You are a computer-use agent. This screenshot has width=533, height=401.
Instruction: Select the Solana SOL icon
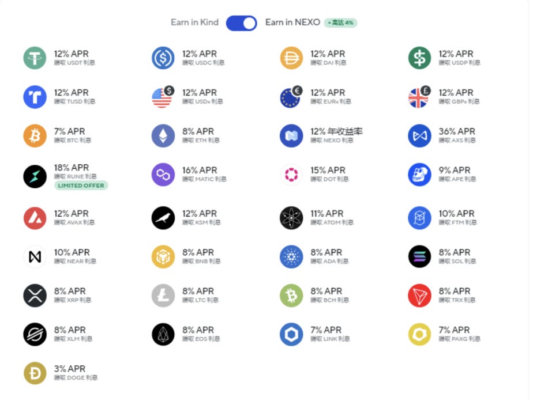pos(419,257)
